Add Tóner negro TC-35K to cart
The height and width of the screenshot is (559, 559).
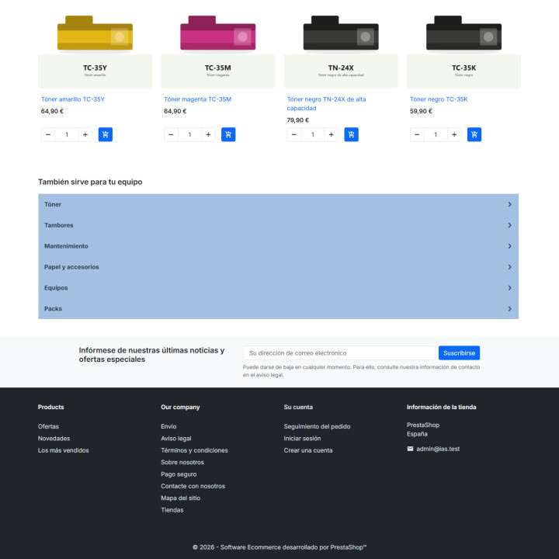pyautogui.click(x=474, y=134)
